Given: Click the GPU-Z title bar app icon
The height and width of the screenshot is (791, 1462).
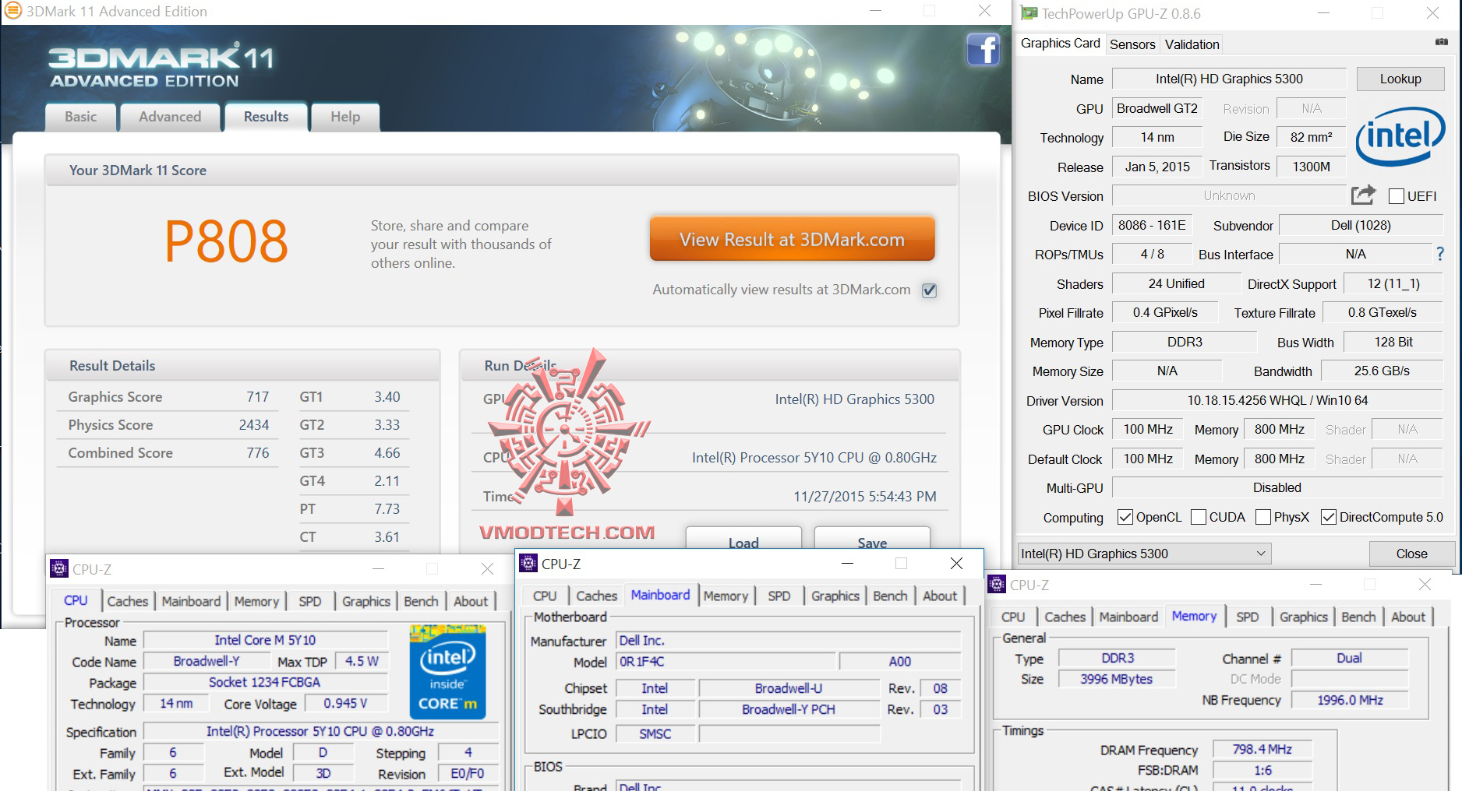Looking at the screenshot, I should (x=1029, y=13).
